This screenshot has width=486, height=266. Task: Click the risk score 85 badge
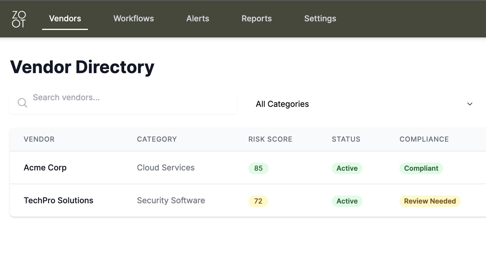259,168
